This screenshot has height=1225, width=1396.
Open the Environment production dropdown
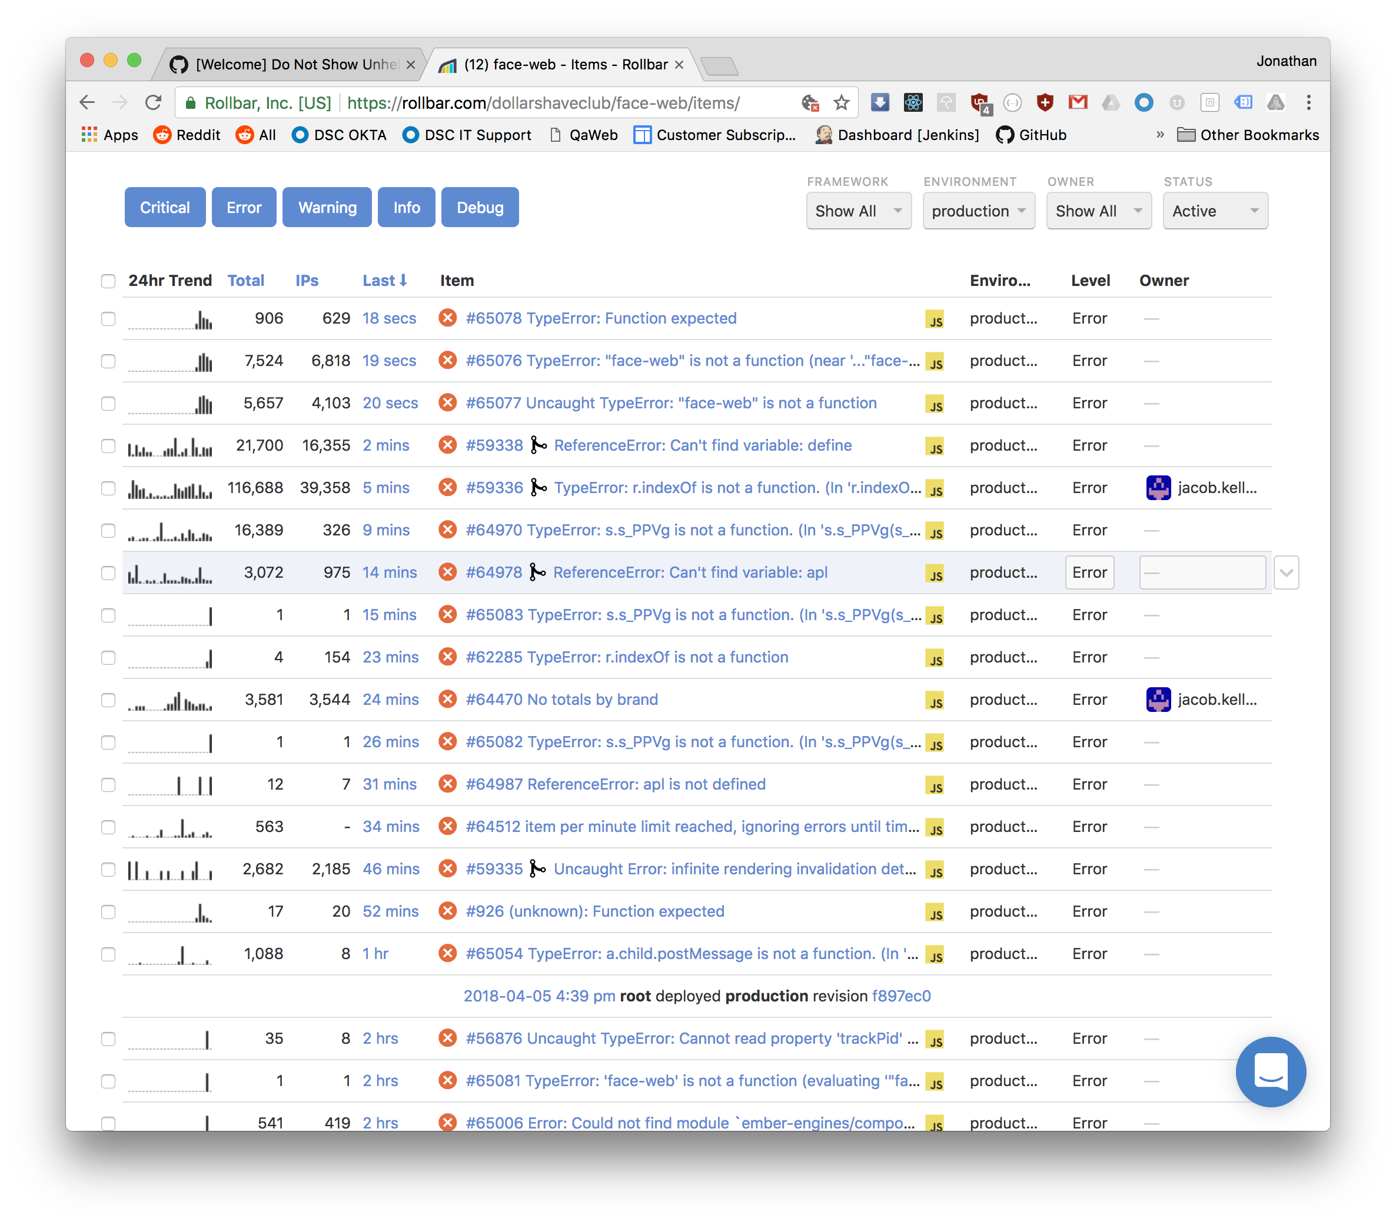tap(978, 211)
